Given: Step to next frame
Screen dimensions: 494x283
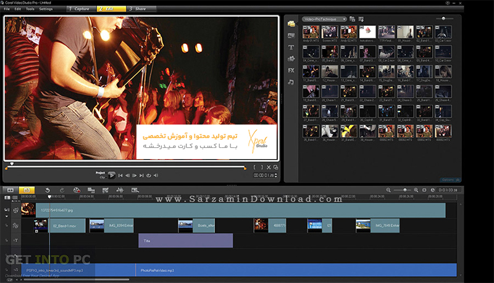Looking at the screenshot, I should (135, 176).
